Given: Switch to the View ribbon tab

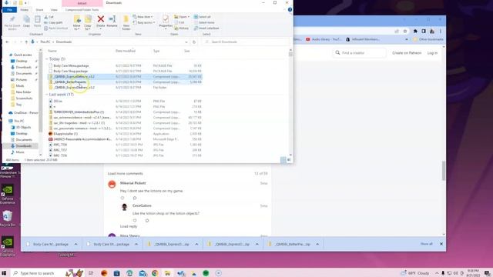Looking at the screenshot, I should click(54, 10).
